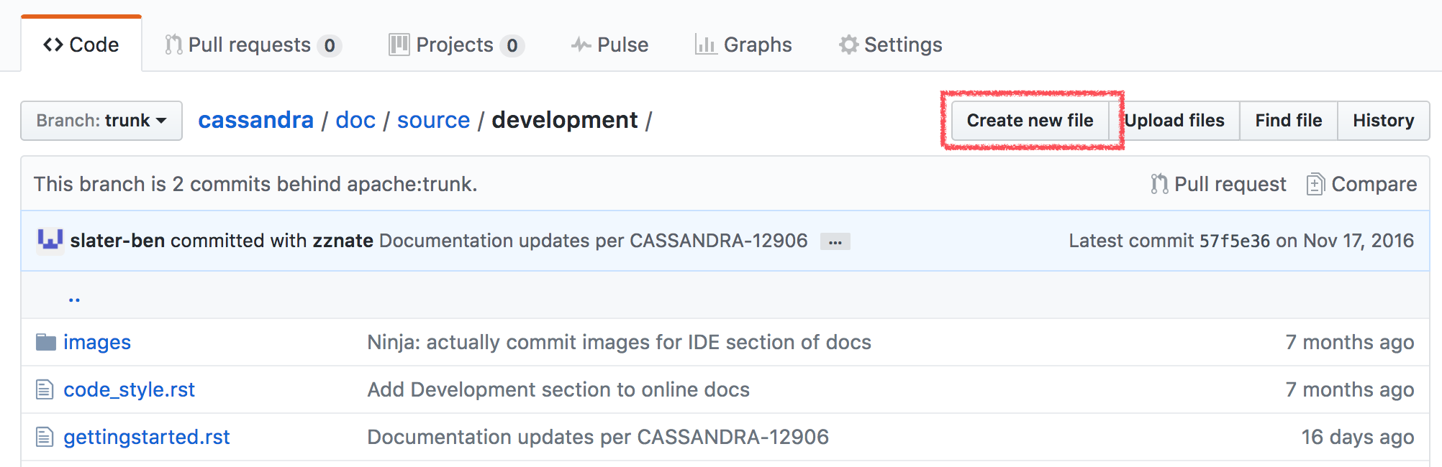Click the Compare icon
The width and height of the screenshot is (1442, 467).
(x=1315, y=184)
